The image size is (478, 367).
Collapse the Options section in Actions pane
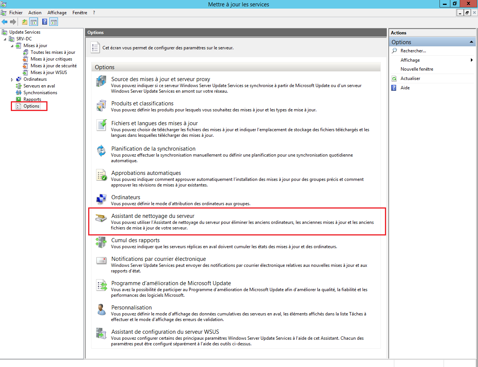[x=471, y=42]
